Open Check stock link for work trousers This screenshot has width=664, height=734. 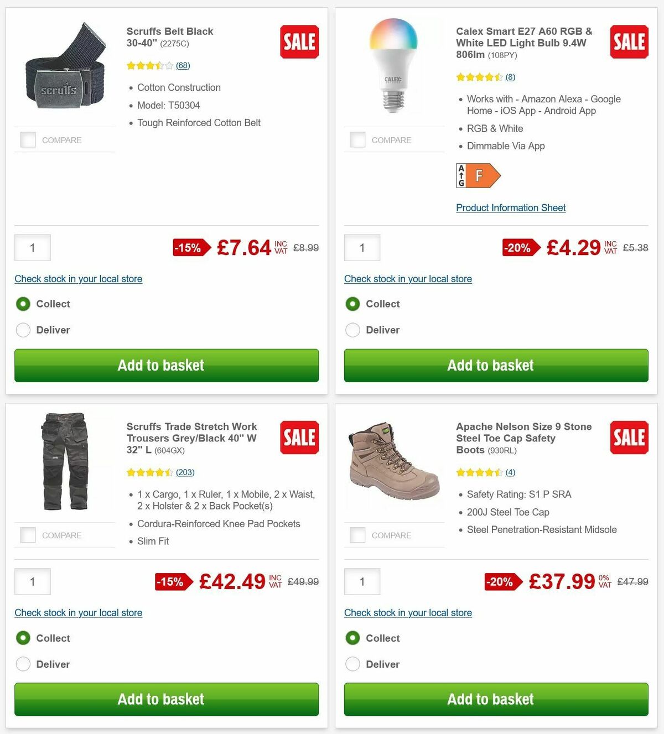[x=78, y=612]
